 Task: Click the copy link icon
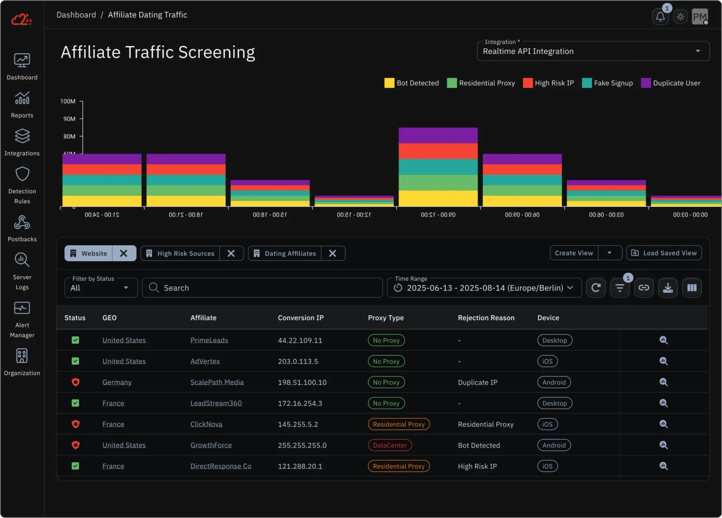click(644, 288)
